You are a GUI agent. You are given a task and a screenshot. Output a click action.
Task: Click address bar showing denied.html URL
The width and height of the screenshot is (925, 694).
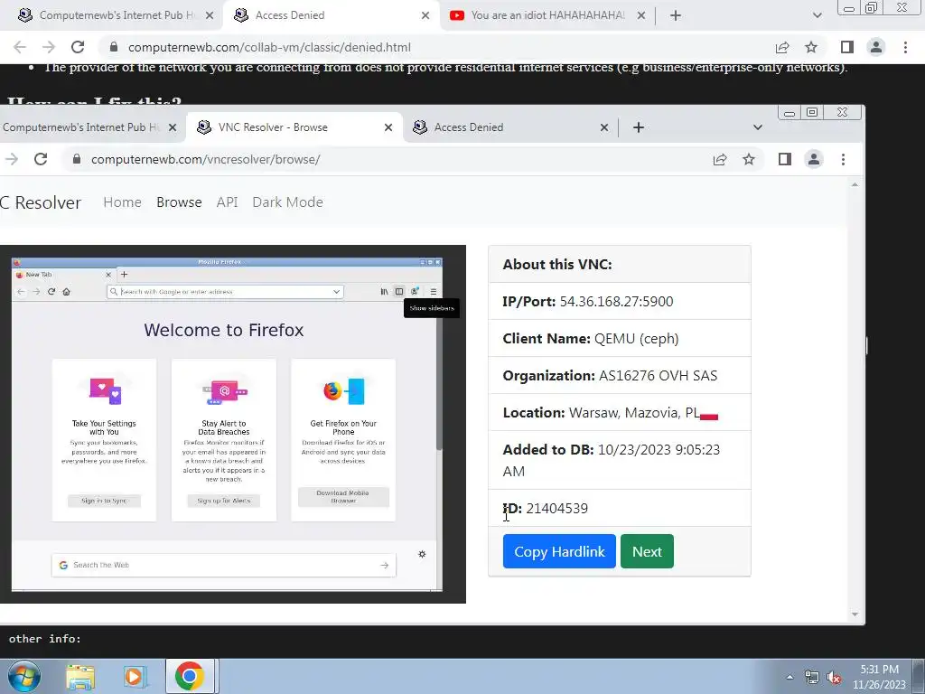click(436, 47)
